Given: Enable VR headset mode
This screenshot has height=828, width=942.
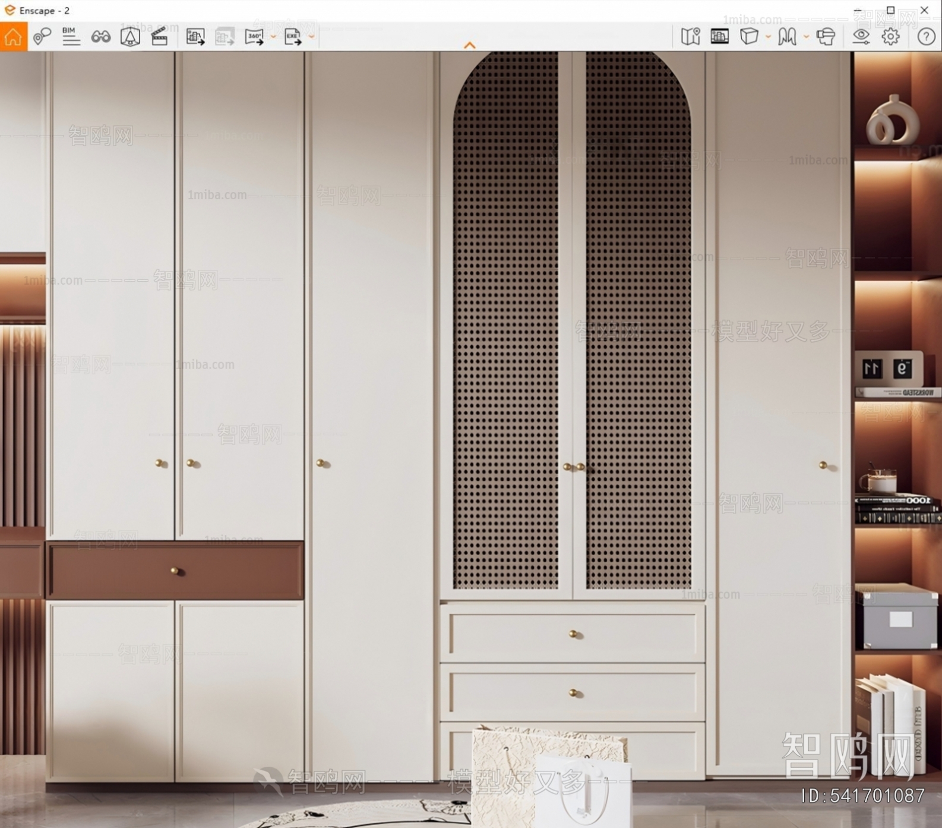Looking at the screenshot, I should pyautogui.click(x=826, y=36).
